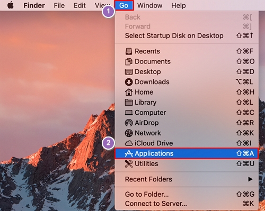Click the iCloud Drive cloud icon
265x211 pixels.
129,143
